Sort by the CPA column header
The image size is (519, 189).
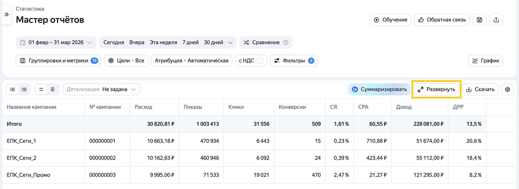point(363,107)
